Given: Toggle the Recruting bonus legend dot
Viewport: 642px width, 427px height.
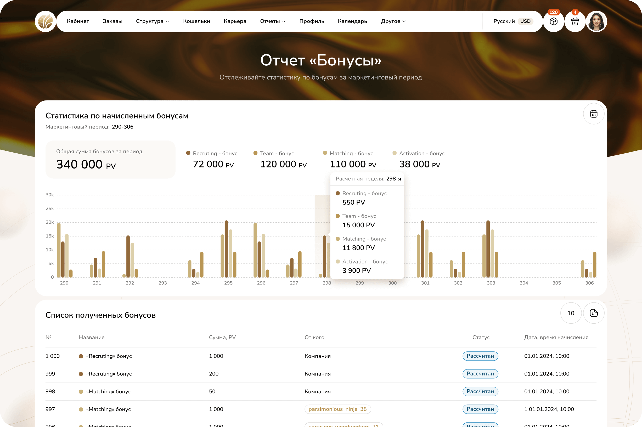Looking at the screenshot, I should [x=188, y=153].
